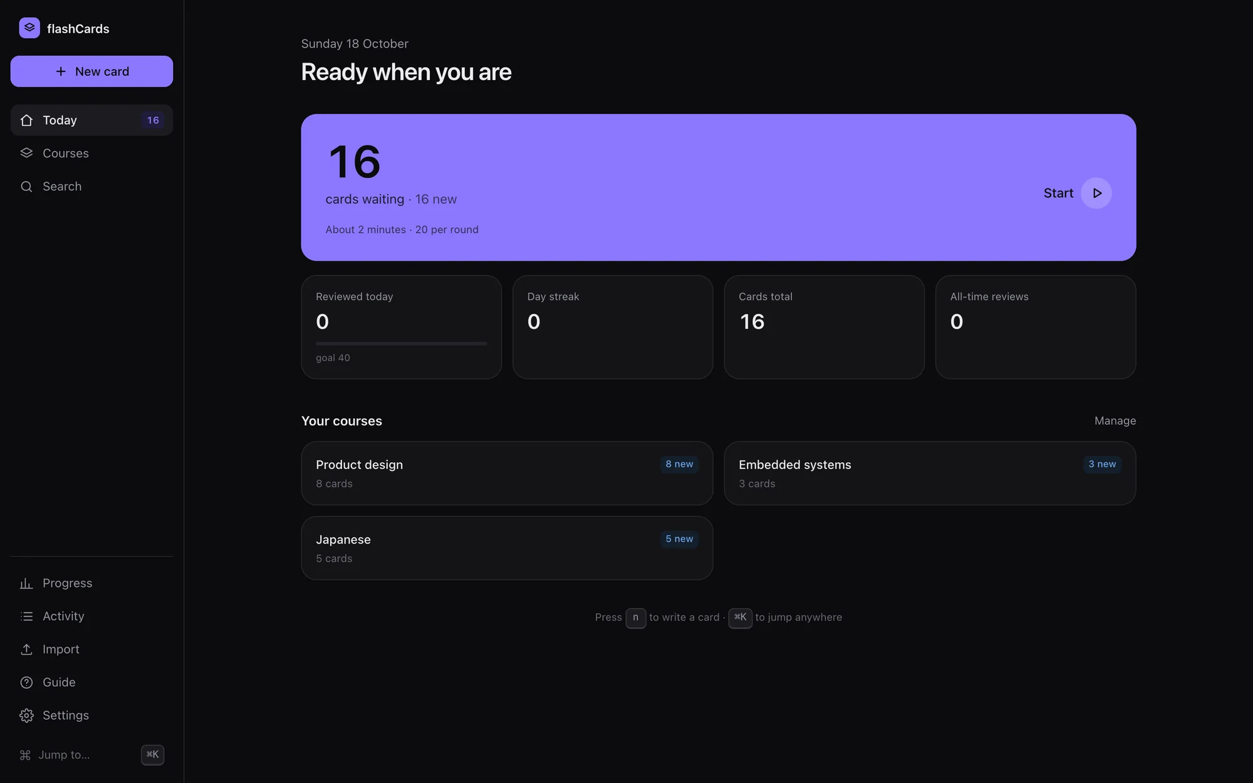Click the Settings gear icon
The image size is (1253, 783).
coord(26,715)
